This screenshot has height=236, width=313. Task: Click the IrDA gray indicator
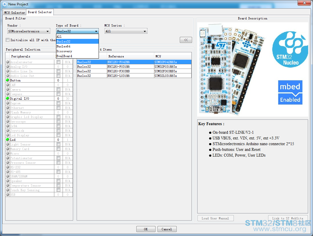click(x=8, y=126)
